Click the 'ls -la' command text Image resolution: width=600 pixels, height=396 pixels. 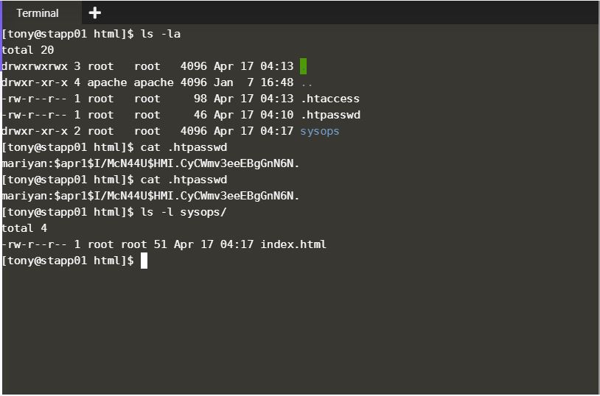[161, 34]
